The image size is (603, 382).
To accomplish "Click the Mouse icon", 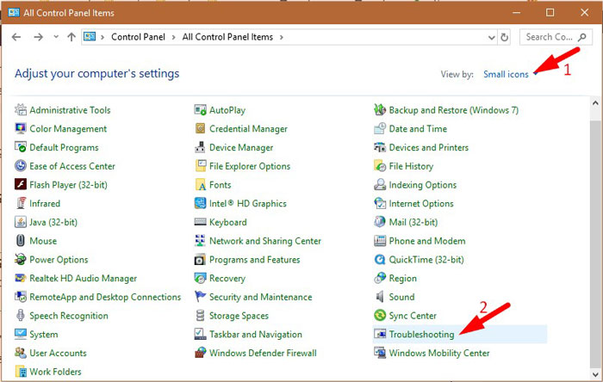I will coord(21,241).
